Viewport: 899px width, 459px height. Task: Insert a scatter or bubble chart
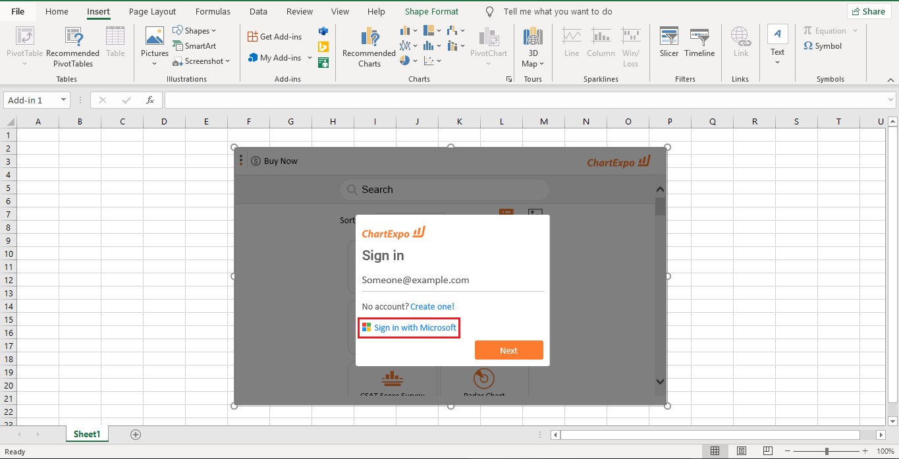coord(432,61)
